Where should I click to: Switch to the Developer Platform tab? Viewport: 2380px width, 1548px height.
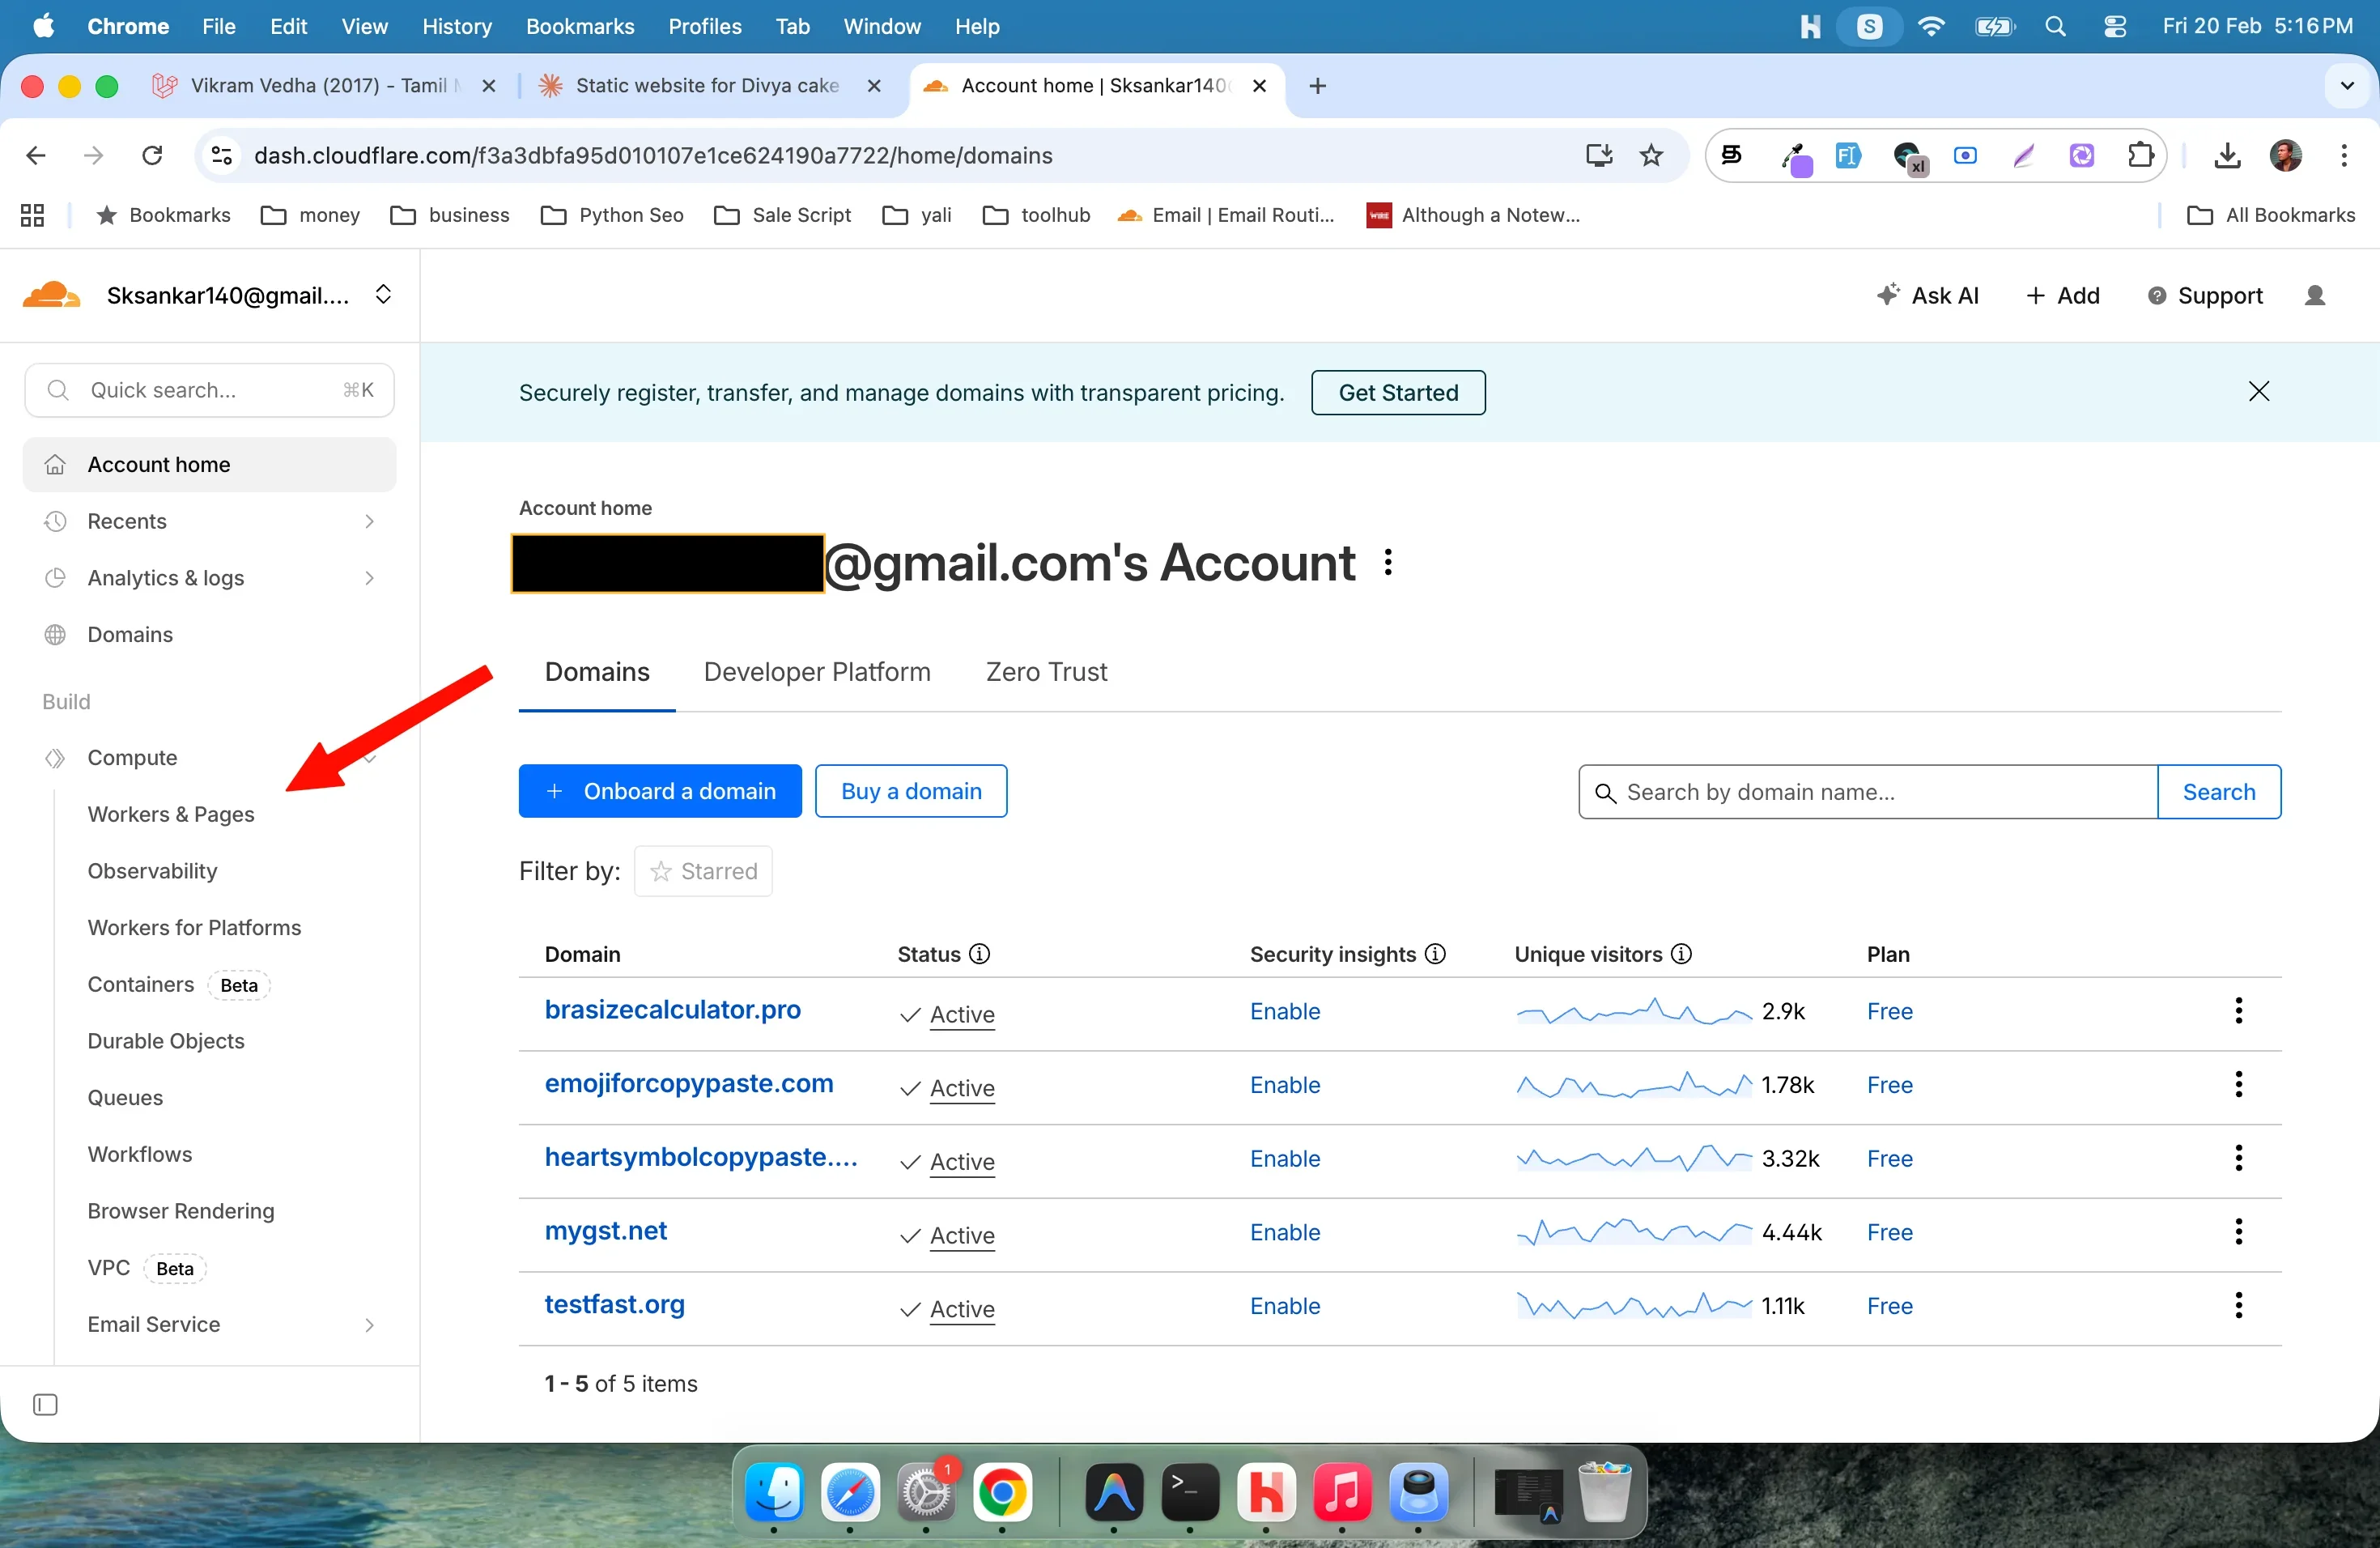816,672
